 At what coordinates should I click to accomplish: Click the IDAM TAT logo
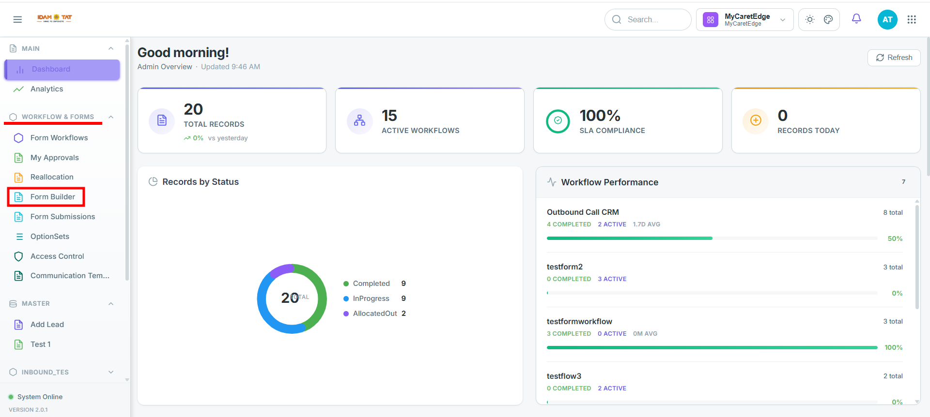[x=55, y=18]
